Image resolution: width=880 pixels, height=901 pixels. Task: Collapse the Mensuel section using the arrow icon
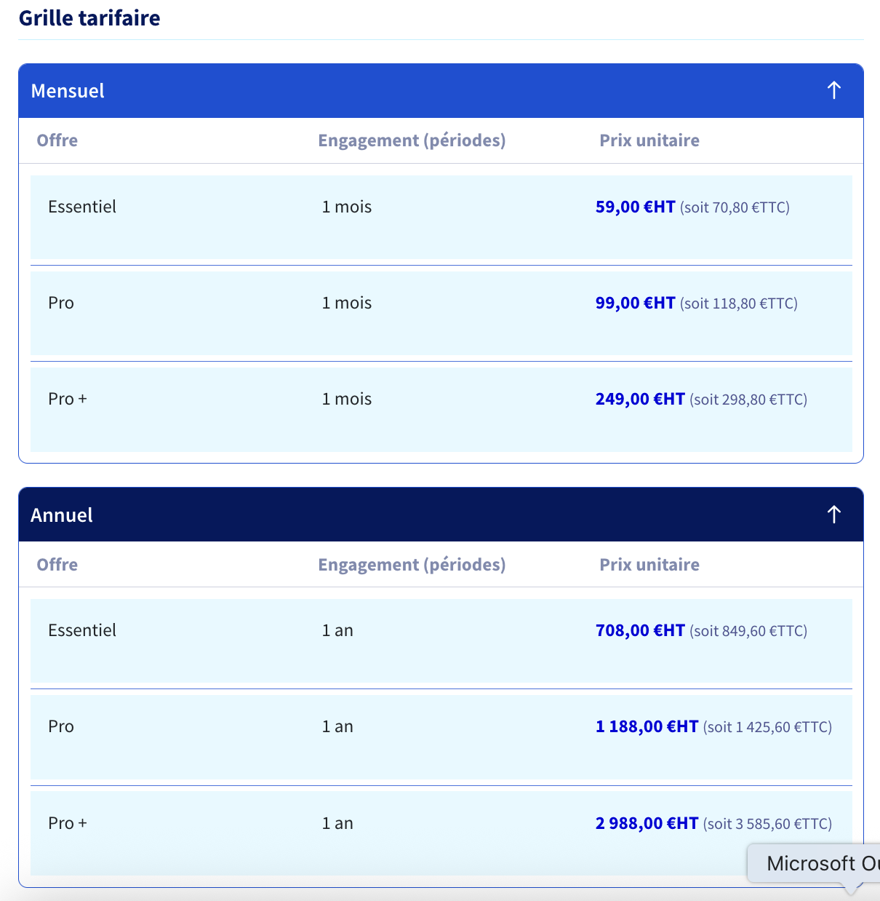[x=834, y=90]
